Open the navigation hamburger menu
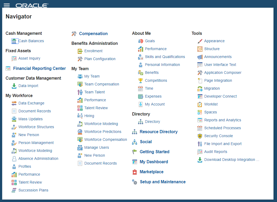 [x=7, y=4]
